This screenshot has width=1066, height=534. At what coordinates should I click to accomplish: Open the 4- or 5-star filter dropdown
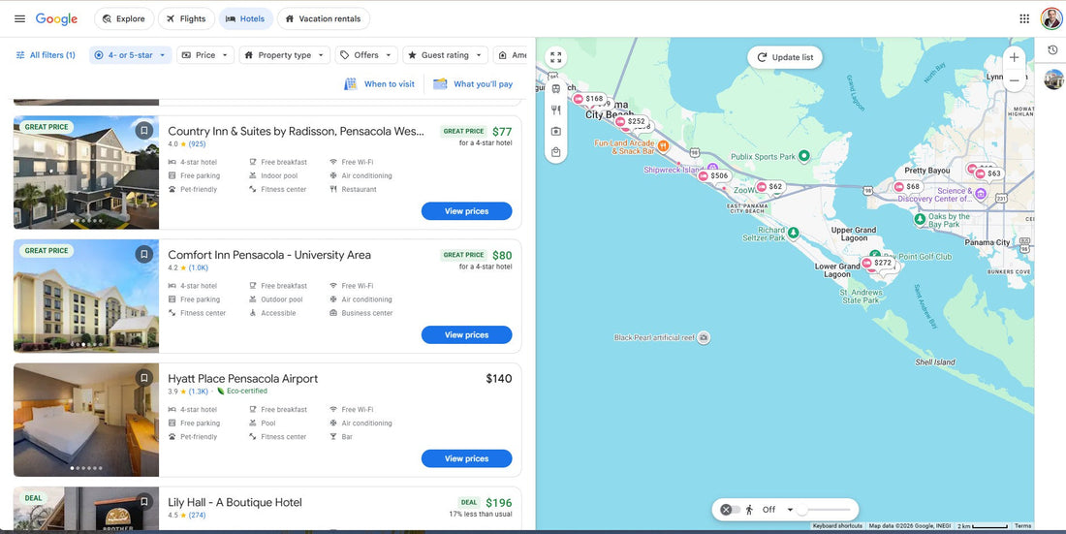(130, 55)
